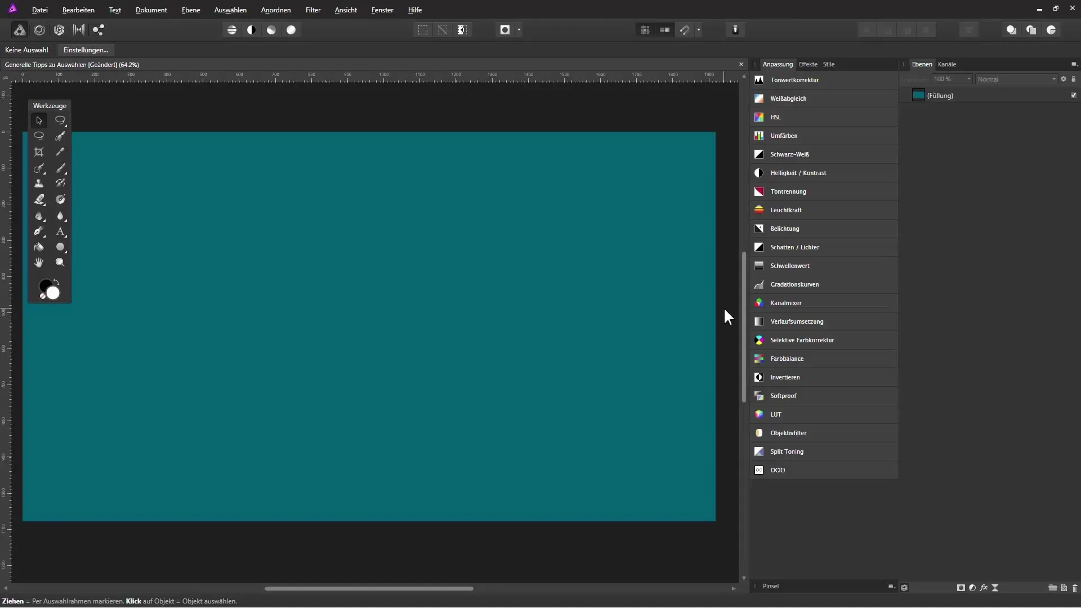Switch to the Kanäle tab
1081x608 pixels.
(x=947, y=64)
